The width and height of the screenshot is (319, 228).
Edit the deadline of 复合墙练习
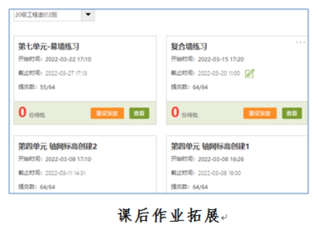click(x=250, y=73)
